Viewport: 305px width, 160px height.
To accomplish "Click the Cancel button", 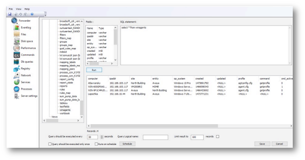I will [x=279, y=144].
